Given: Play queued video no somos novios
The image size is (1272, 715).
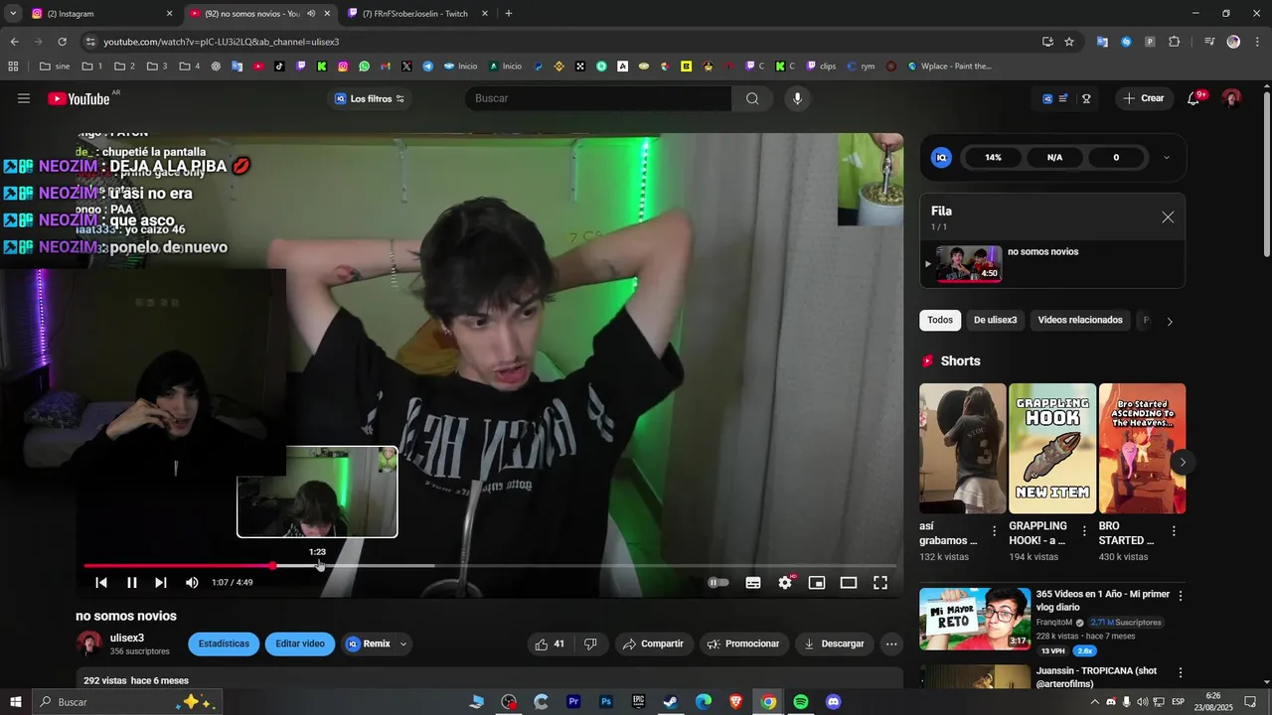Looking at the screenshot, I should coord(1052,264).
